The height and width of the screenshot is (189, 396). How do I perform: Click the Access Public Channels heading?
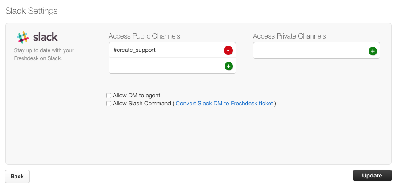coord(144,36)
